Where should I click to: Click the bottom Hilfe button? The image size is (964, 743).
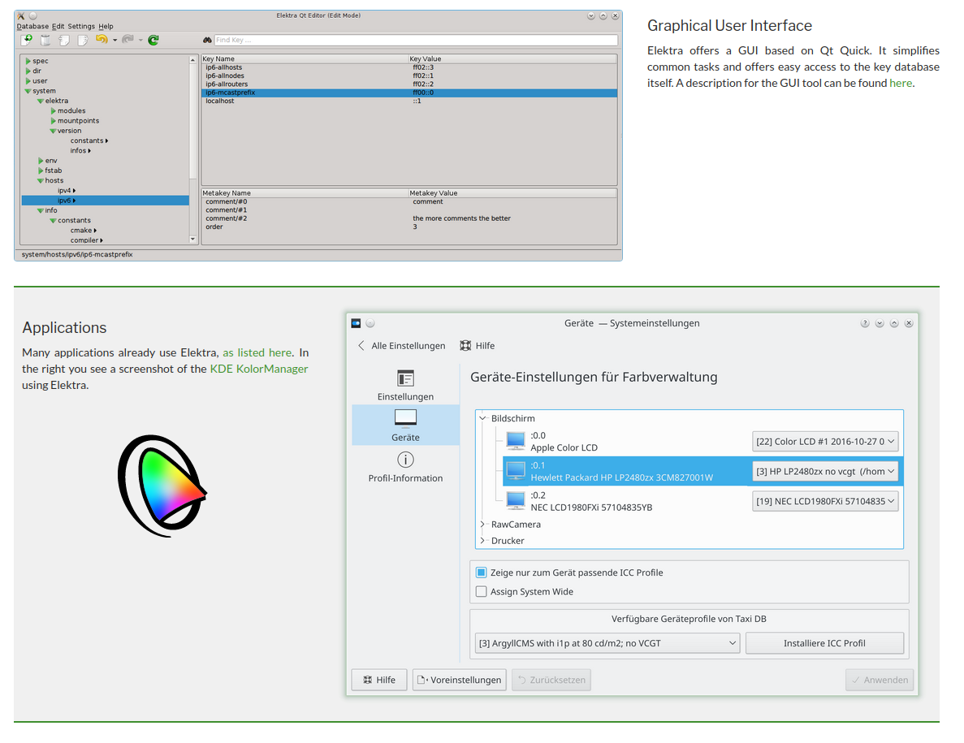click(378, 680)
